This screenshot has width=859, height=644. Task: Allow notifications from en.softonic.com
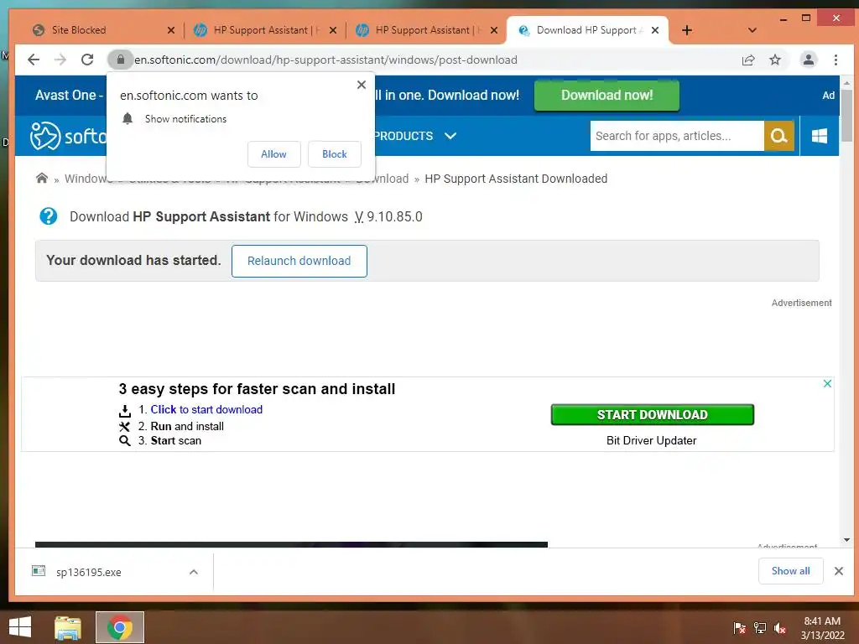(274, 154)
